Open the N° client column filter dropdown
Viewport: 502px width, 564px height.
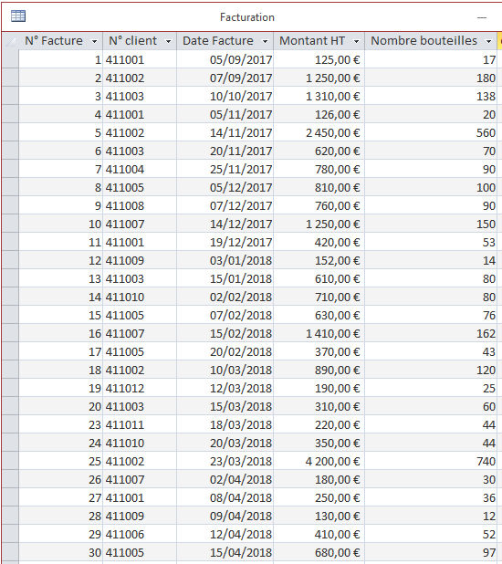point(168,41)
